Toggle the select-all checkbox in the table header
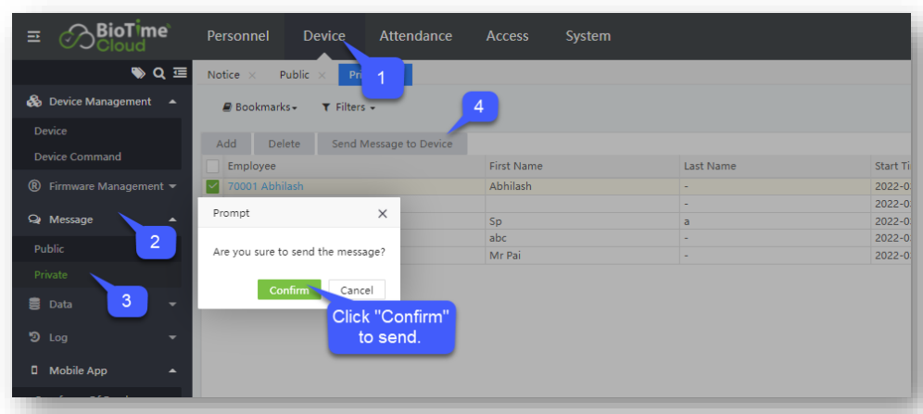The width and height of the screenshot is (923, 414). point(212,166)
